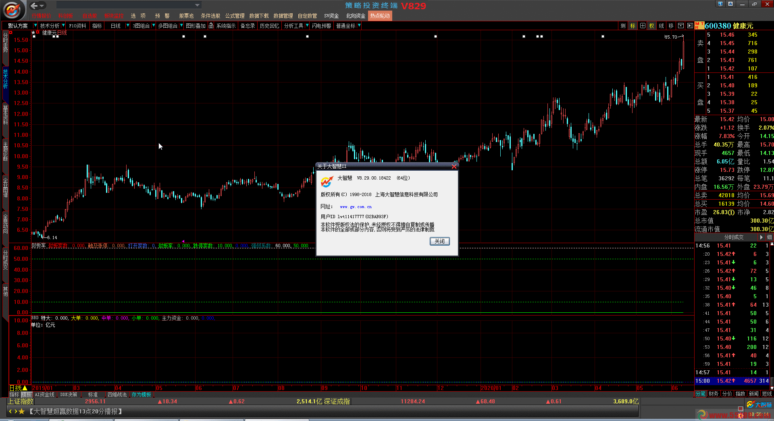Toggle the 线 drawing button
The width and height of the screenshot is (774, 421).
[x=661, y=26]
